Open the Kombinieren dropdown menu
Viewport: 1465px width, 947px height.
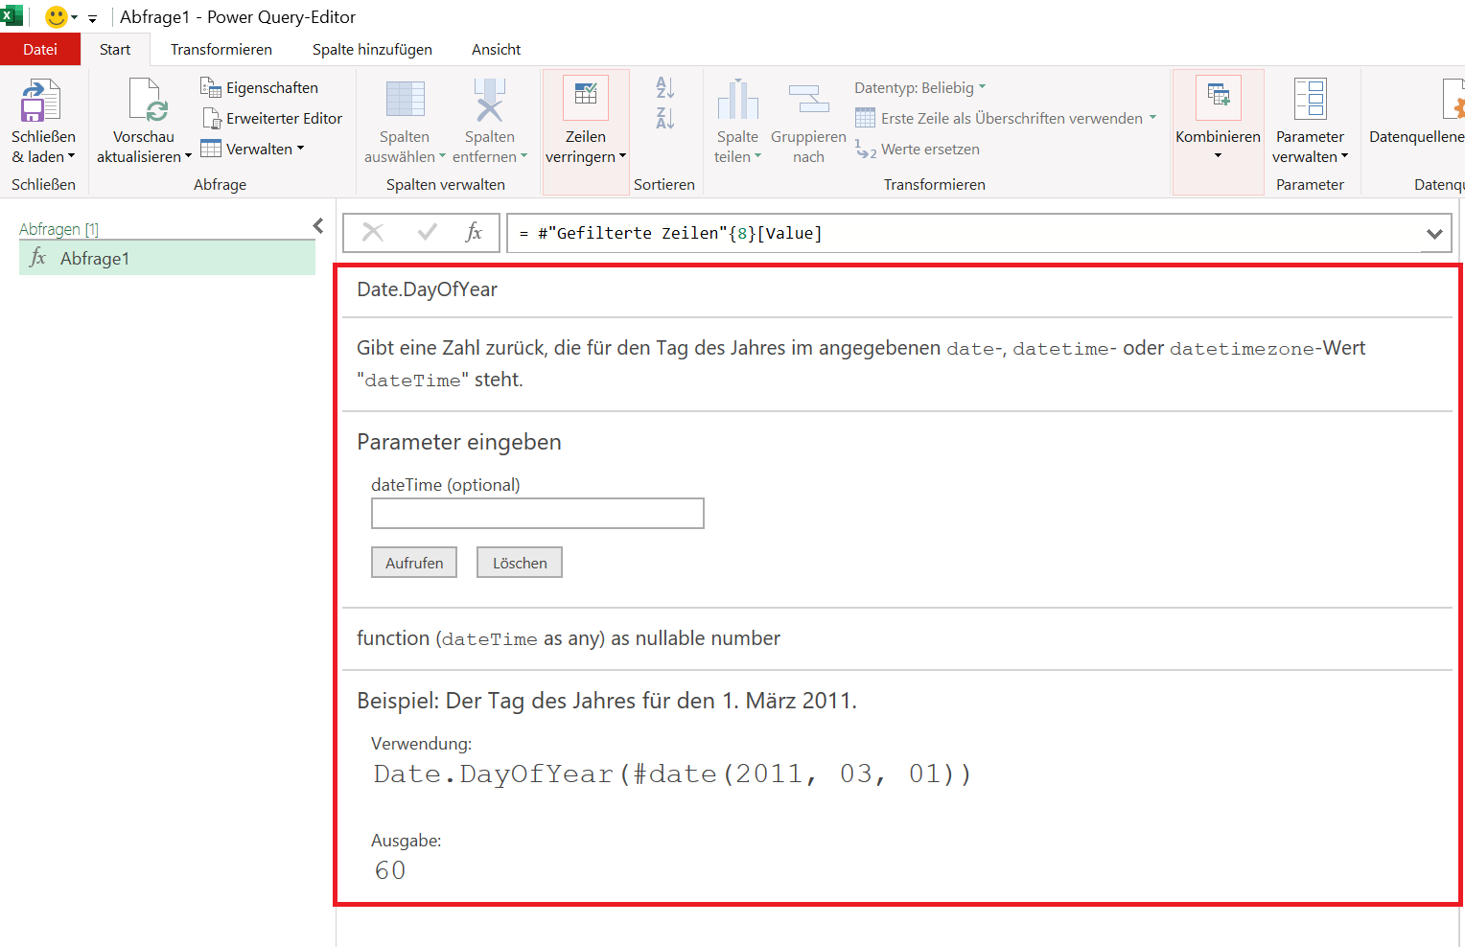(1218, 155)
